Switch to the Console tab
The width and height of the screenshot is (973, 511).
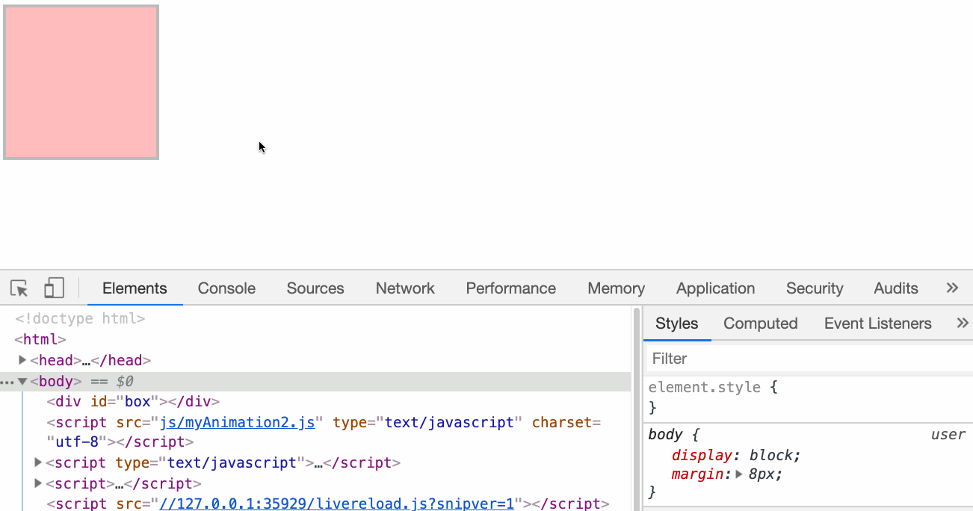pos(226,288)
